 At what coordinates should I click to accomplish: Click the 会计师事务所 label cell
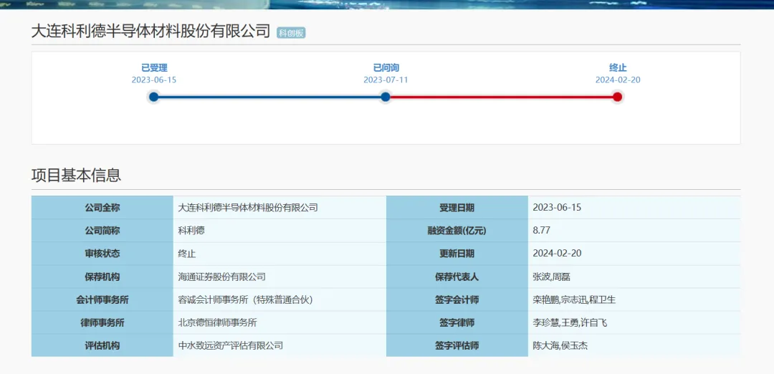(102, 299)
